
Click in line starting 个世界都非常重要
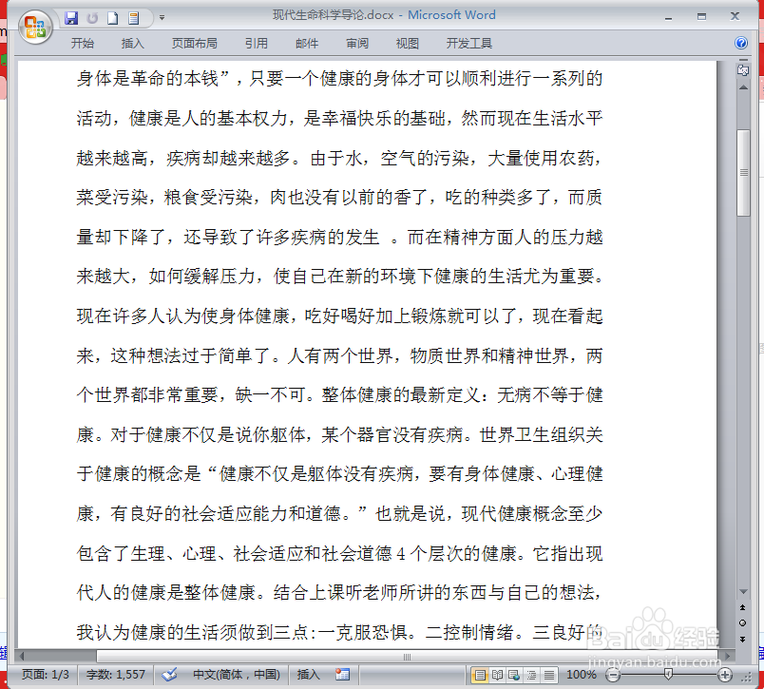click(339, 394)
